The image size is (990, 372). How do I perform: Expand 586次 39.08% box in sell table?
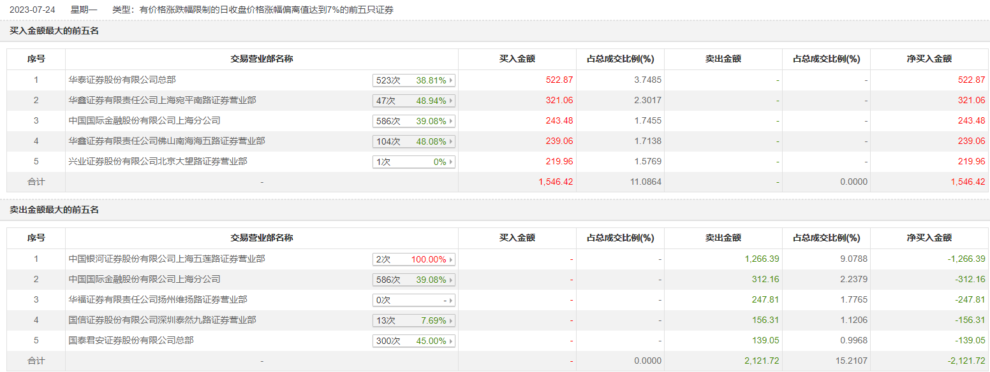point(414,280)
